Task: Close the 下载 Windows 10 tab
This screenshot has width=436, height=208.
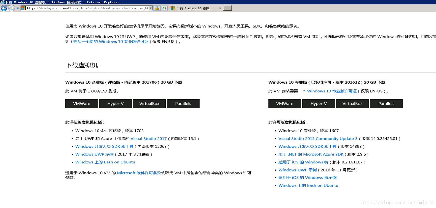Action: (x=220, y=8)
